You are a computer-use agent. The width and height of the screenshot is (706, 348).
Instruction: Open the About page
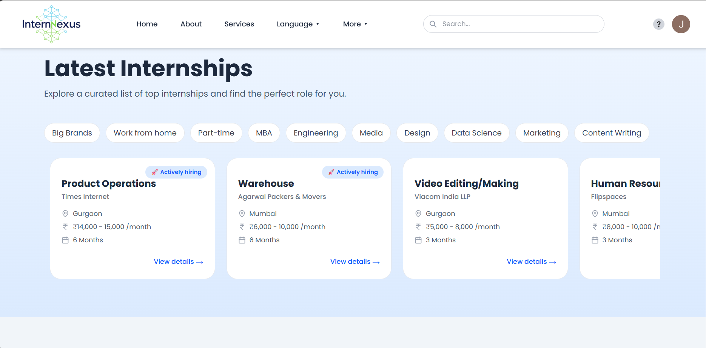[191, 24]
